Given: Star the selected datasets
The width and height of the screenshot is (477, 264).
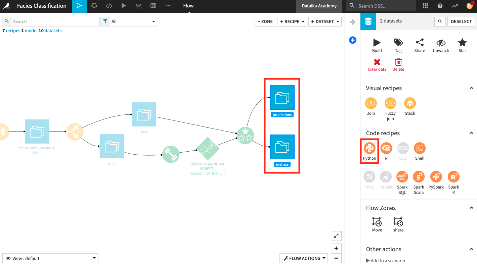Looking at the screenshot, I should (x=462, y=43).
